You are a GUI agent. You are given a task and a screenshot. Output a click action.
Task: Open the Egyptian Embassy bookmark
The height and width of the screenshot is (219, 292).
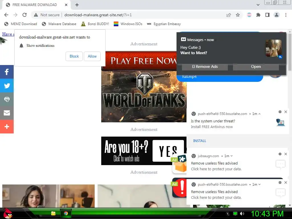point(164,24)
